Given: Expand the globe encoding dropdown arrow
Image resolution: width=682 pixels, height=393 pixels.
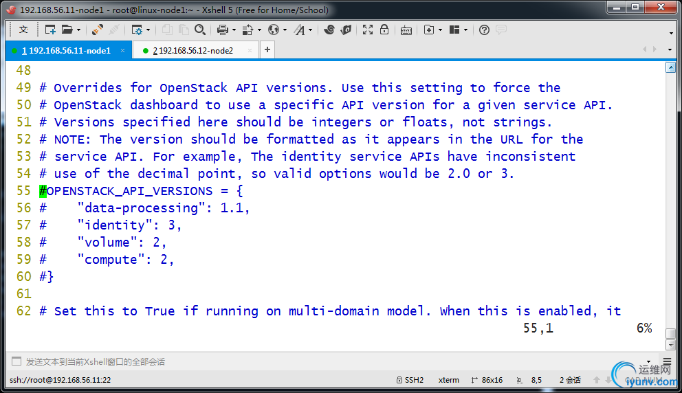Looking at the screenshot, I should pos(285,30).
